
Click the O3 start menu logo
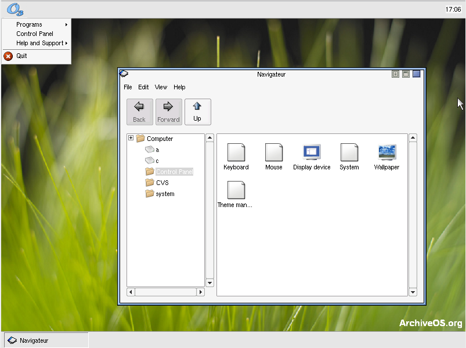point(15,9)
